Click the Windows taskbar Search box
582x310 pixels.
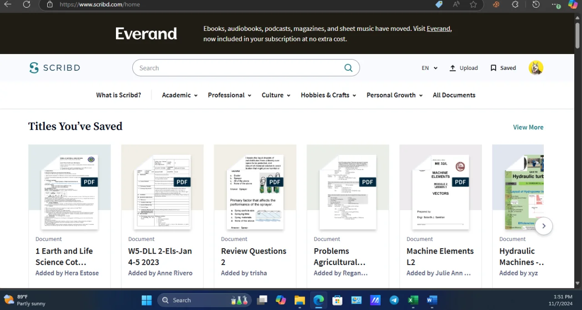pyautogui.click(x=203, y=300)
